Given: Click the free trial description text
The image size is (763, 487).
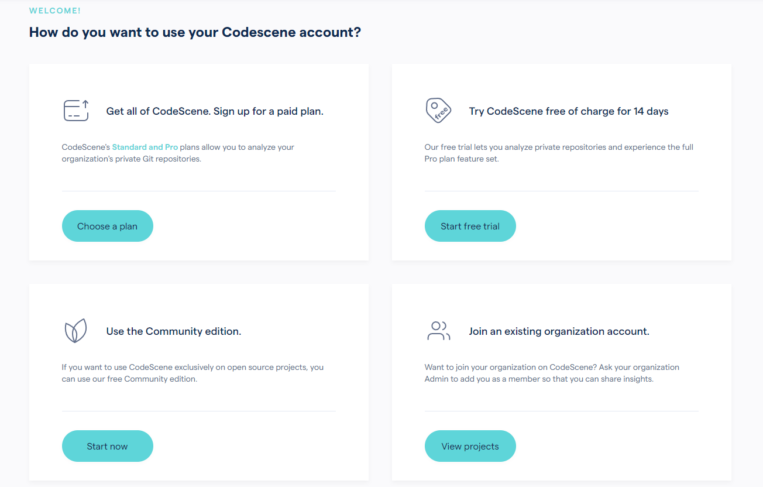Looking at the screenshot, I should (559, 153).
